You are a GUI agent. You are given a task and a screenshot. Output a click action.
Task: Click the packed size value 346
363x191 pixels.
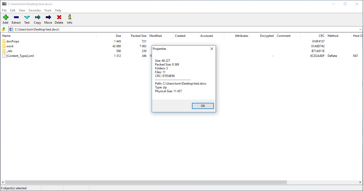coord(144,56)
